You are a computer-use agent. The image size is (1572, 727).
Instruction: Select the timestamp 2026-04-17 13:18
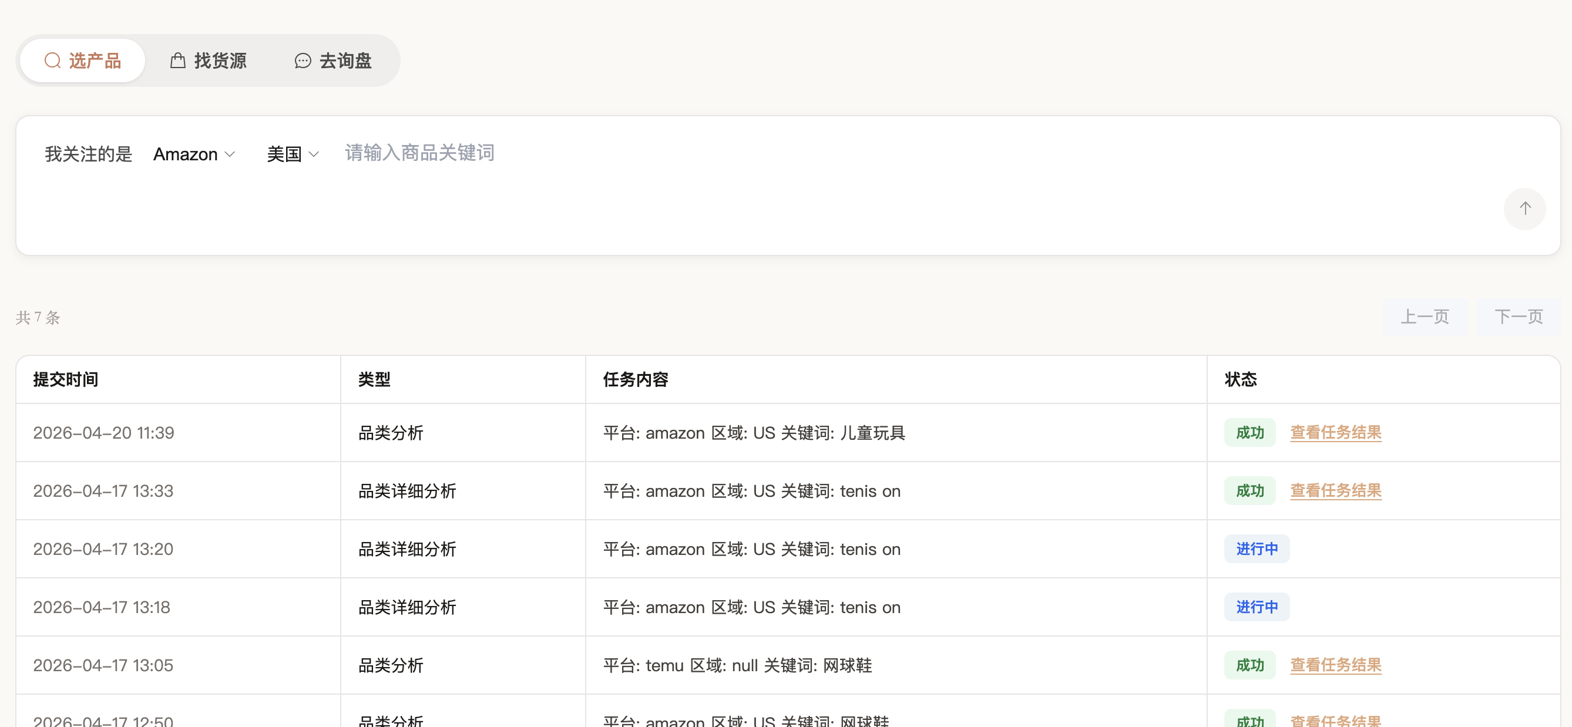(101, 607)
